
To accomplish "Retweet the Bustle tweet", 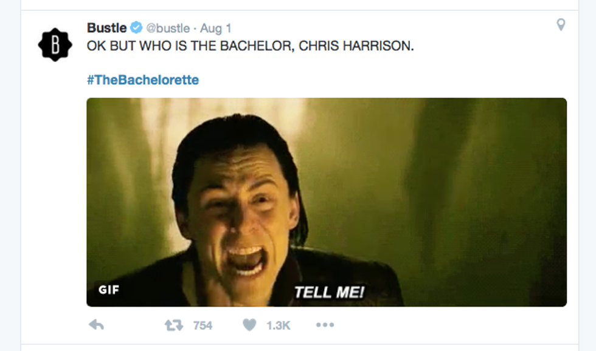I will click(x=174, y=325).
